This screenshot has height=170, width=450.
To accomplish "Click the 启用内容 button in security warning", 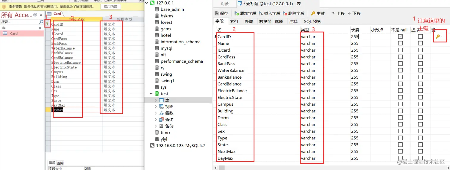I will (x=110, y=7).
